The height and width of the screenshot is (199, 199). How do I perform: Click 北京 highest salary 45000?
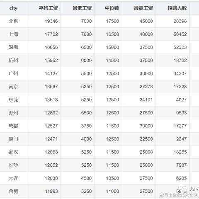tap(146, 21)
